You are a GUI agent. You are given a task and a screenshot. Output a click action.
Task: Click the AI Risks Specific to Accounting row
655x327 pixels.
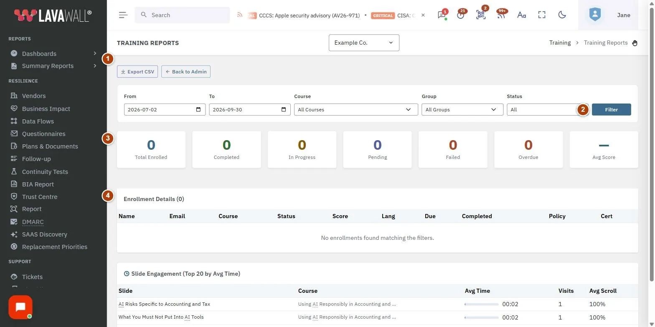378,304
